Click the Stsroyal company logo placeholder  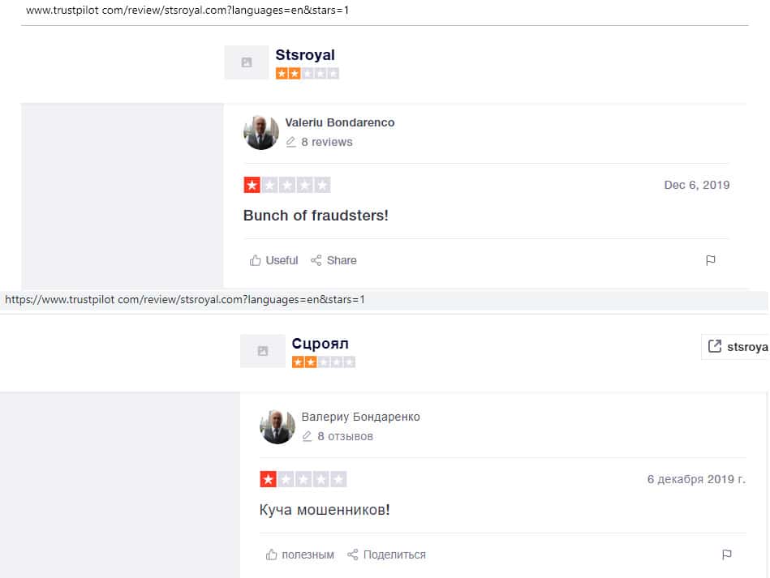point(247,62)
